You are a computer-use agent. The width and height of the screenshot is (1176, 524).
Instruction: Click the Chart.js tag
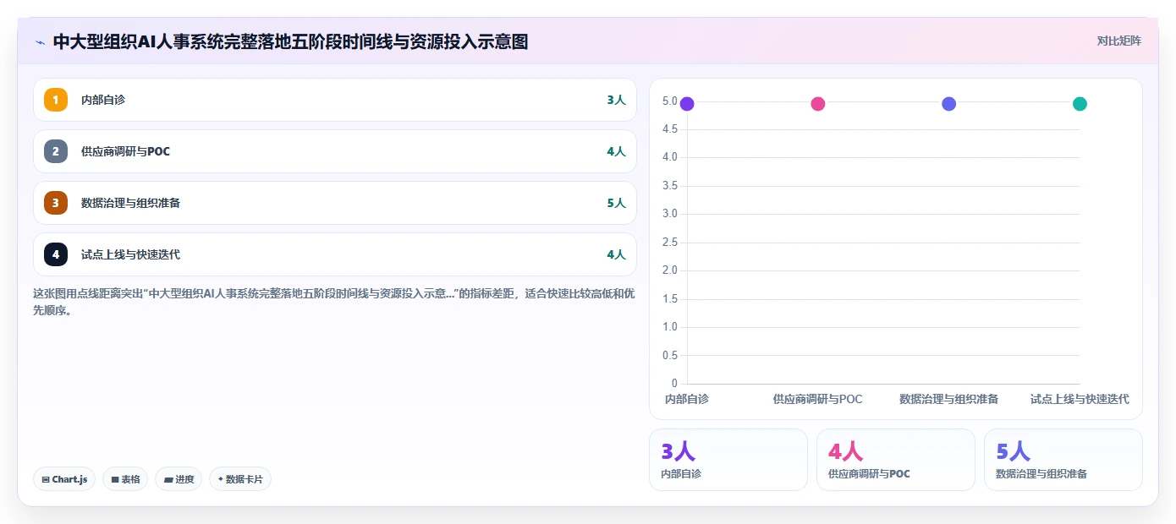(64, 479)
